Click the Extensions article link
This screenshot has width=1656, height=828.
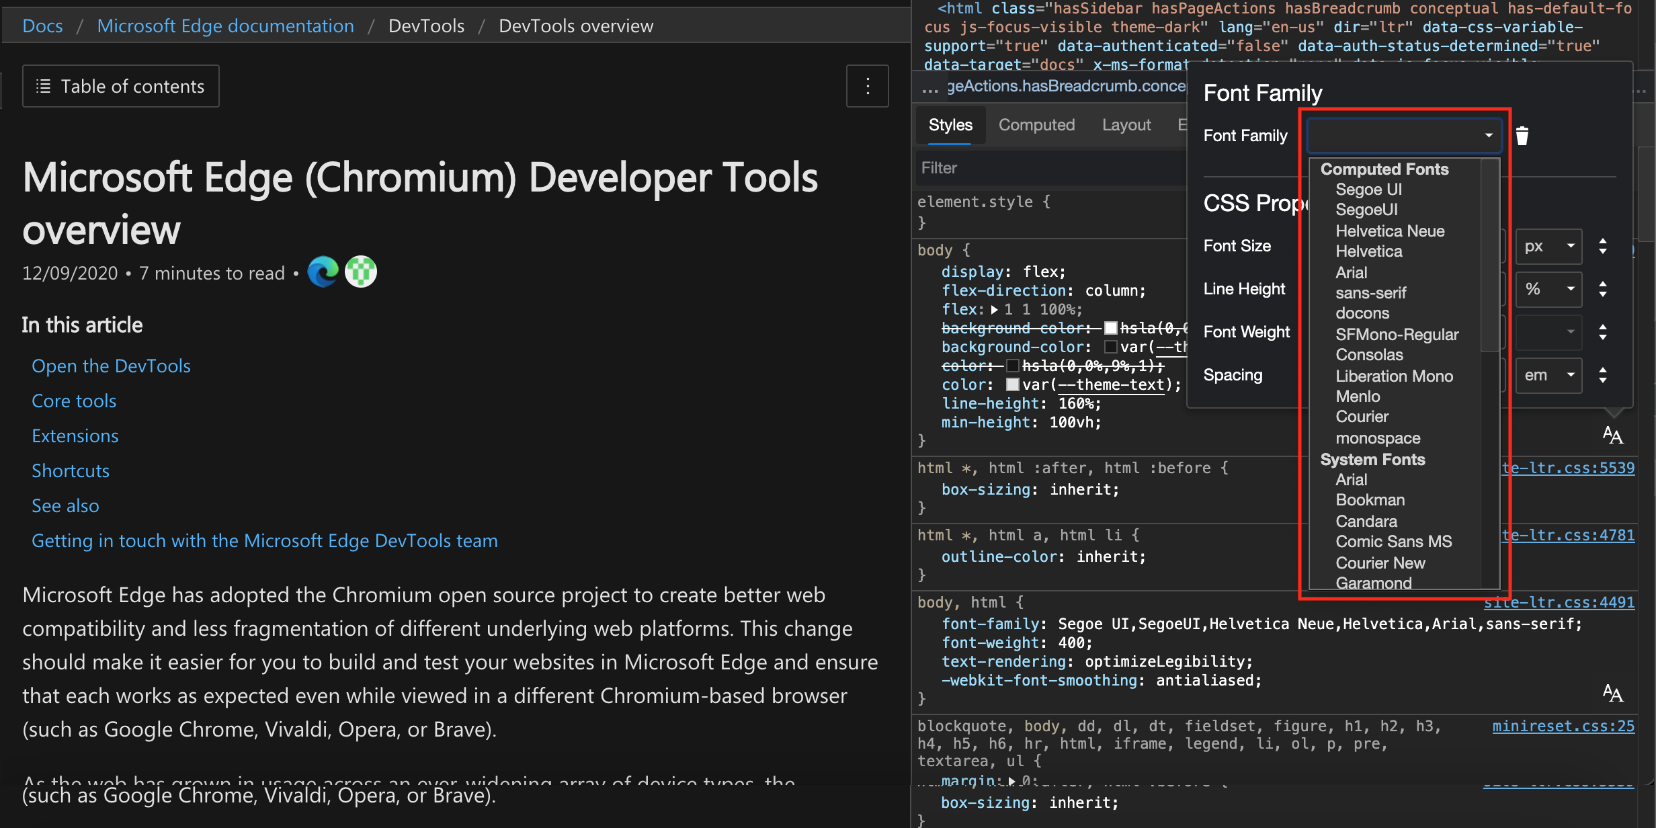click(x=75, y=434)
